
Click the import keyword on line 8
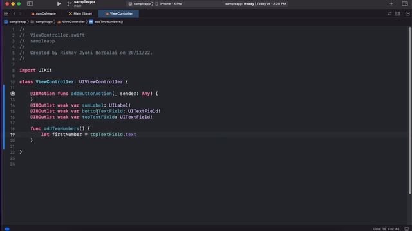[x=27, y=70]
